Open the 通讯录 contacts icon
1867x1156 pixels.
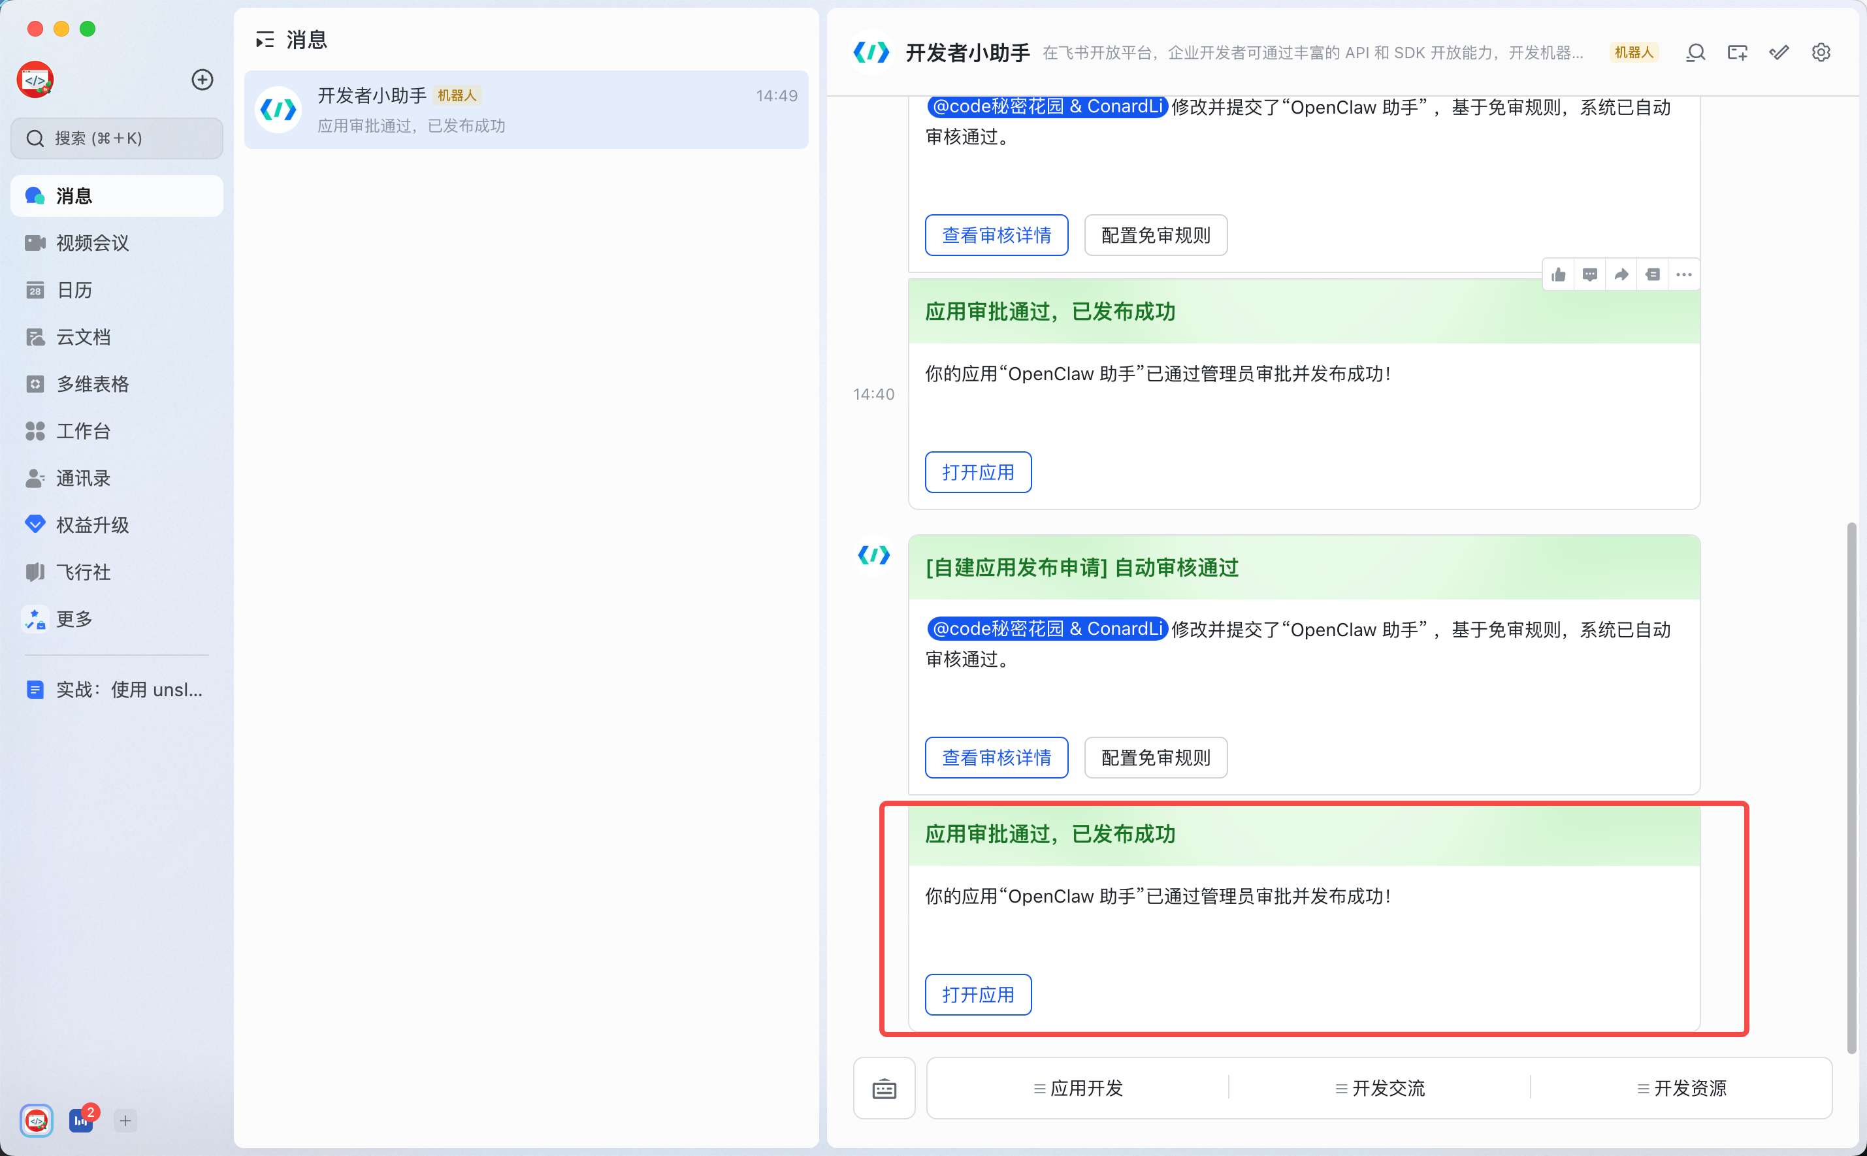[x=84, y=478]
